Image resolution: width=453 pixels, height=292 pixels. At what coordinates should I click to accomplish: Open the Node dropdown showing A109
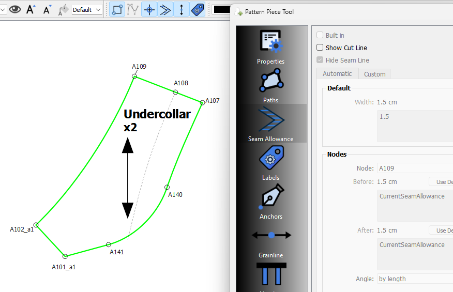[x=415, y=168]
